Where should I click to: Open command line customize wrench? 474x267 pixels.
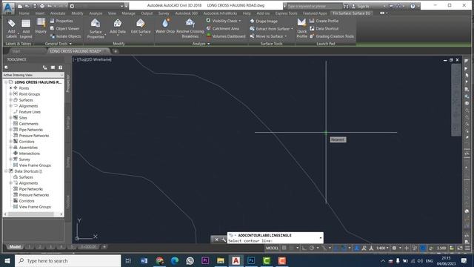point(224,240)
